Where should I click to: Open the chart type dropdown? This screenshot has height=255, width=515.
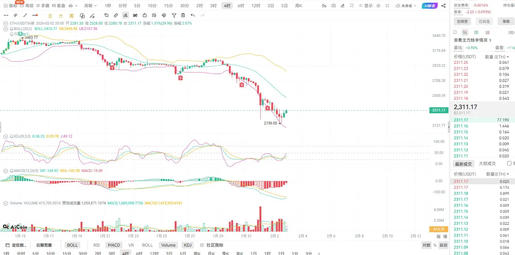click(x=73, y=6)
